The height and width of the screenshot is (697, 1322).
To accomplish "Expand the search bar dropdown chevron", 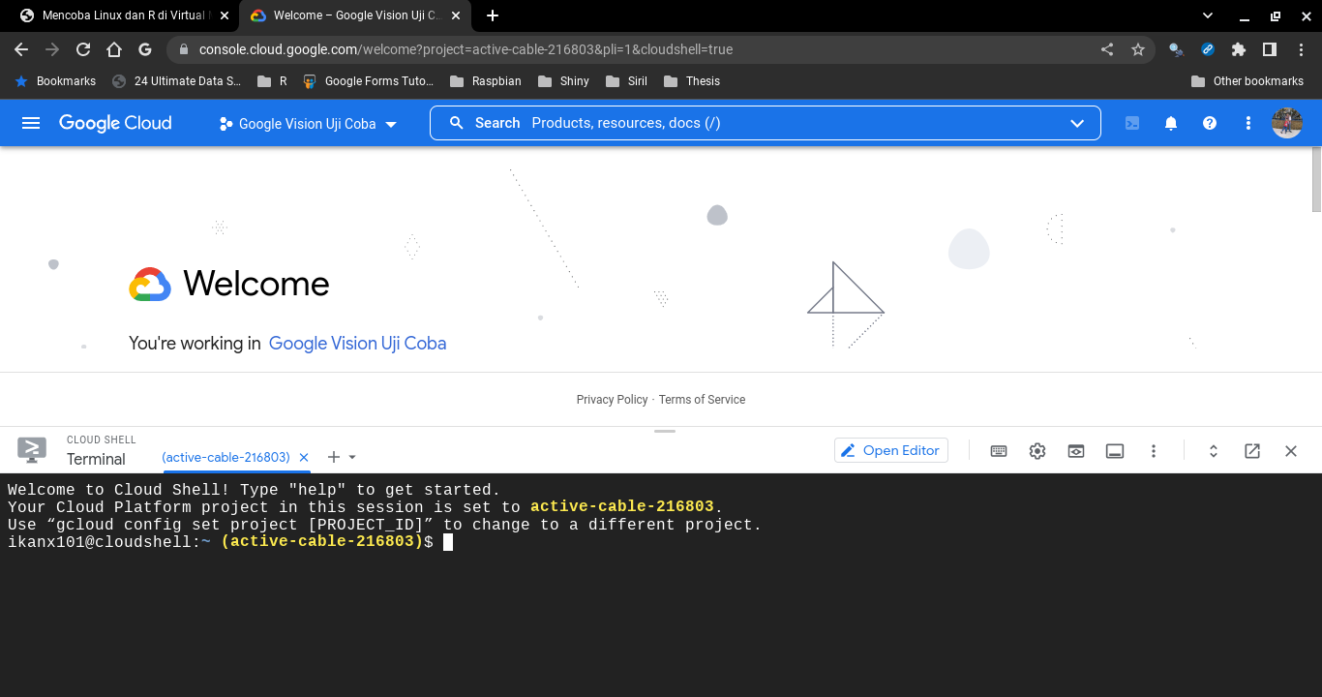I will (x=1077, y=123).
